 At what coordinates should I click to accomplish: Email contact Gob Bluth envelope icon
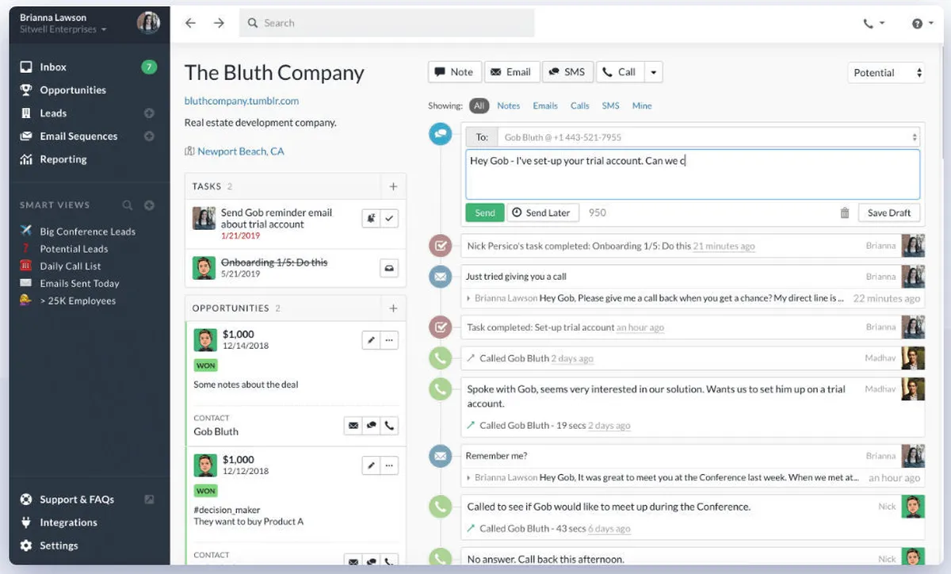click(x=353, y=426)
